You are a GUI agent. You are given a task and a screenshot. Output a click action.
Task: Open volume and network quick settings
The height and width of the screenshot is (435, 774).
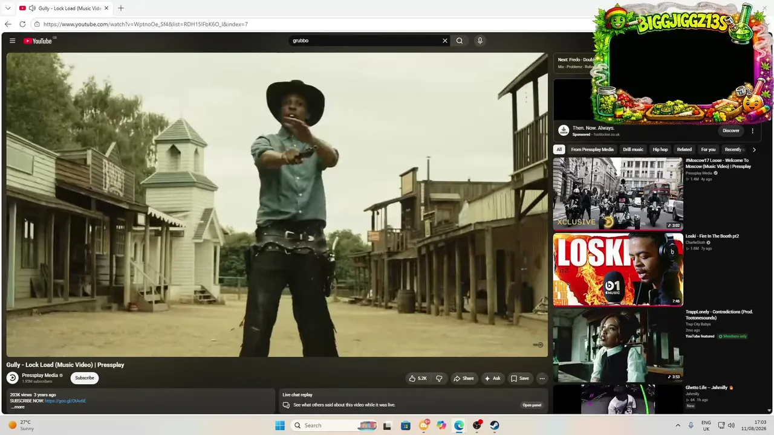tap(726, 425)
